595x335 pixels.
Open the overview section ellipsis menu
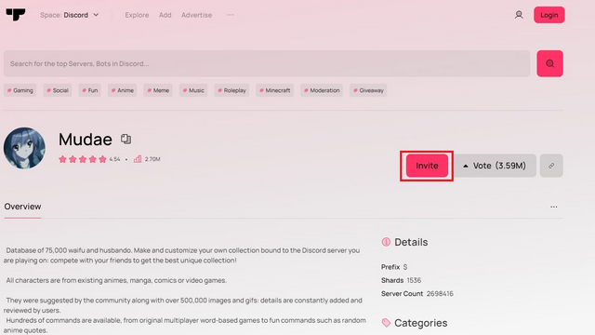coord(554,207)
